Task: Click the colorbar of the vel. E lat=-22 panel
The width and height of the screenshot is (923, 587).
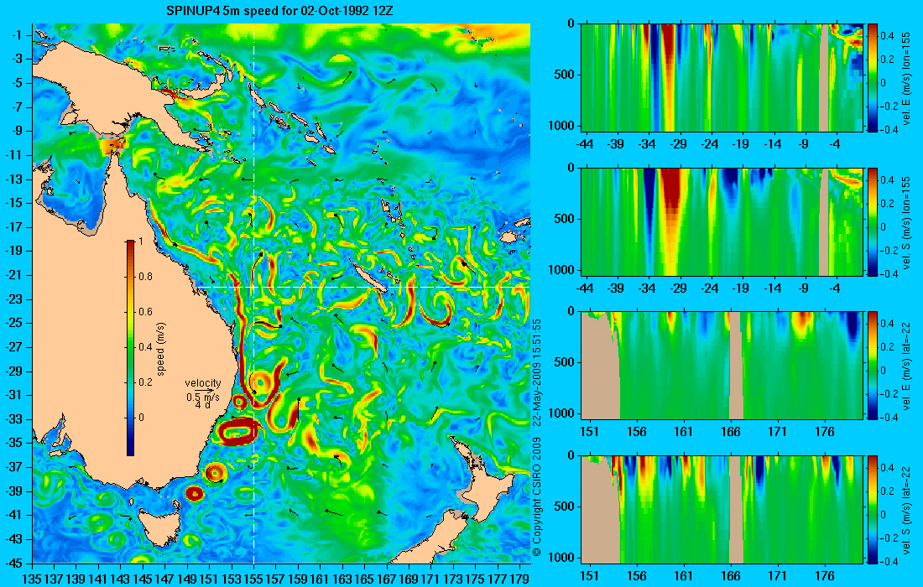Action: tap(873, 366)
